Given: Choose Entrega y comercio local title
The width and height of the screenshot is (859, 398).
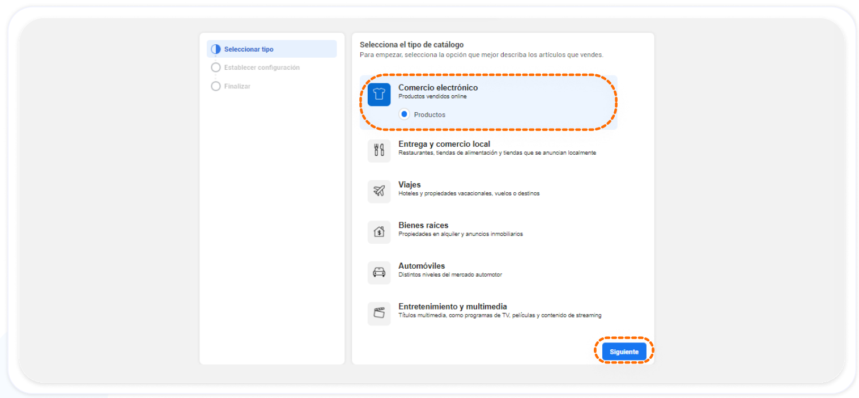Looking at the screenshot, I should pos(444,144).
